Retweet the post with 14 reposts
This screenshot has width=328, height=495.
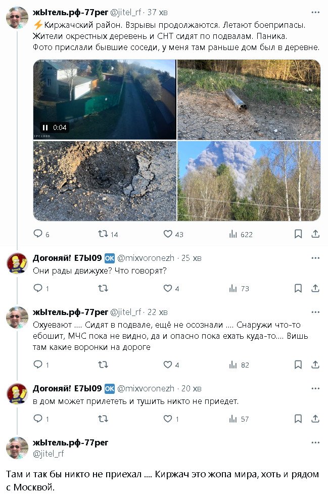pos(103,234)
